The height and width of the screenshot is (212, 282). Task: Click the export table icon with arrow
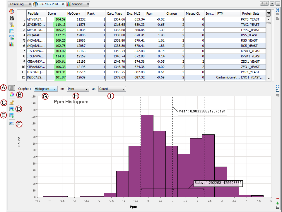click(x=12, y=31)
